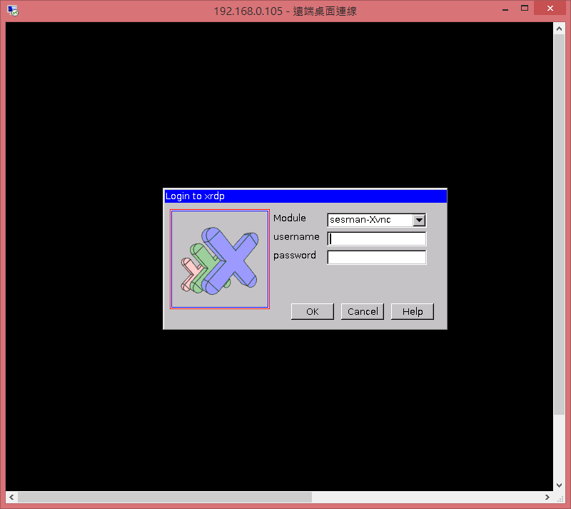Click the 'password' label

point(295,256)
